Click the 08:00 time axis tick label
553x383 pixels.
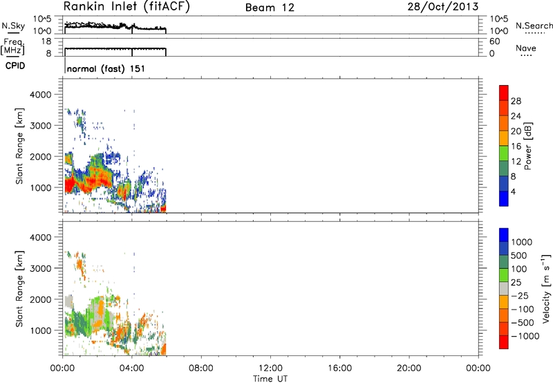(201, 368)
